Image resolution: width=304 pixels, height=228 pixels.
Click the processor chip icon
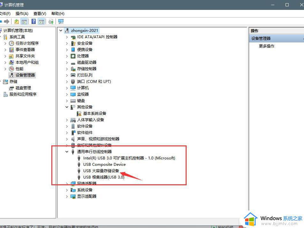click(73, 56)
